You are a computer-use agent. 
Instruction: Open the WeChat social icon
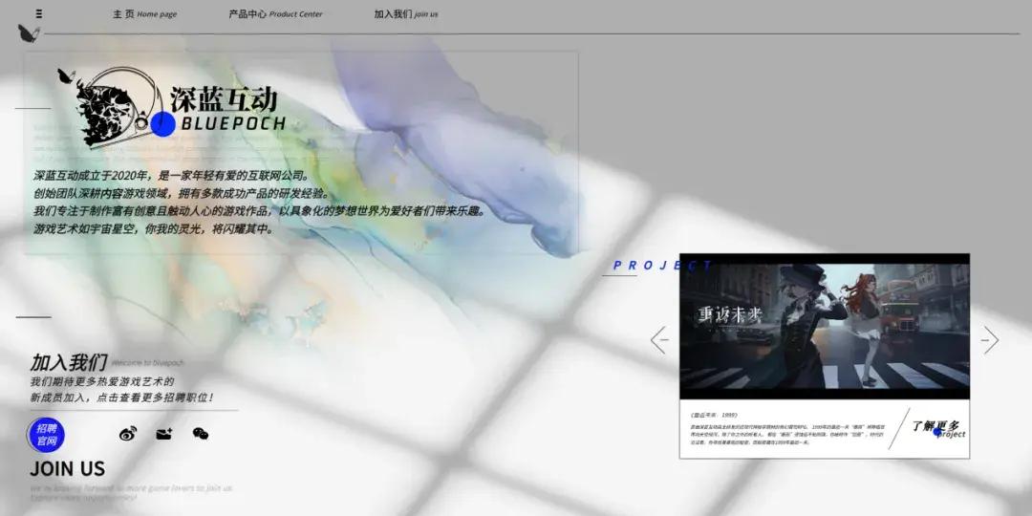click(201, 434)
